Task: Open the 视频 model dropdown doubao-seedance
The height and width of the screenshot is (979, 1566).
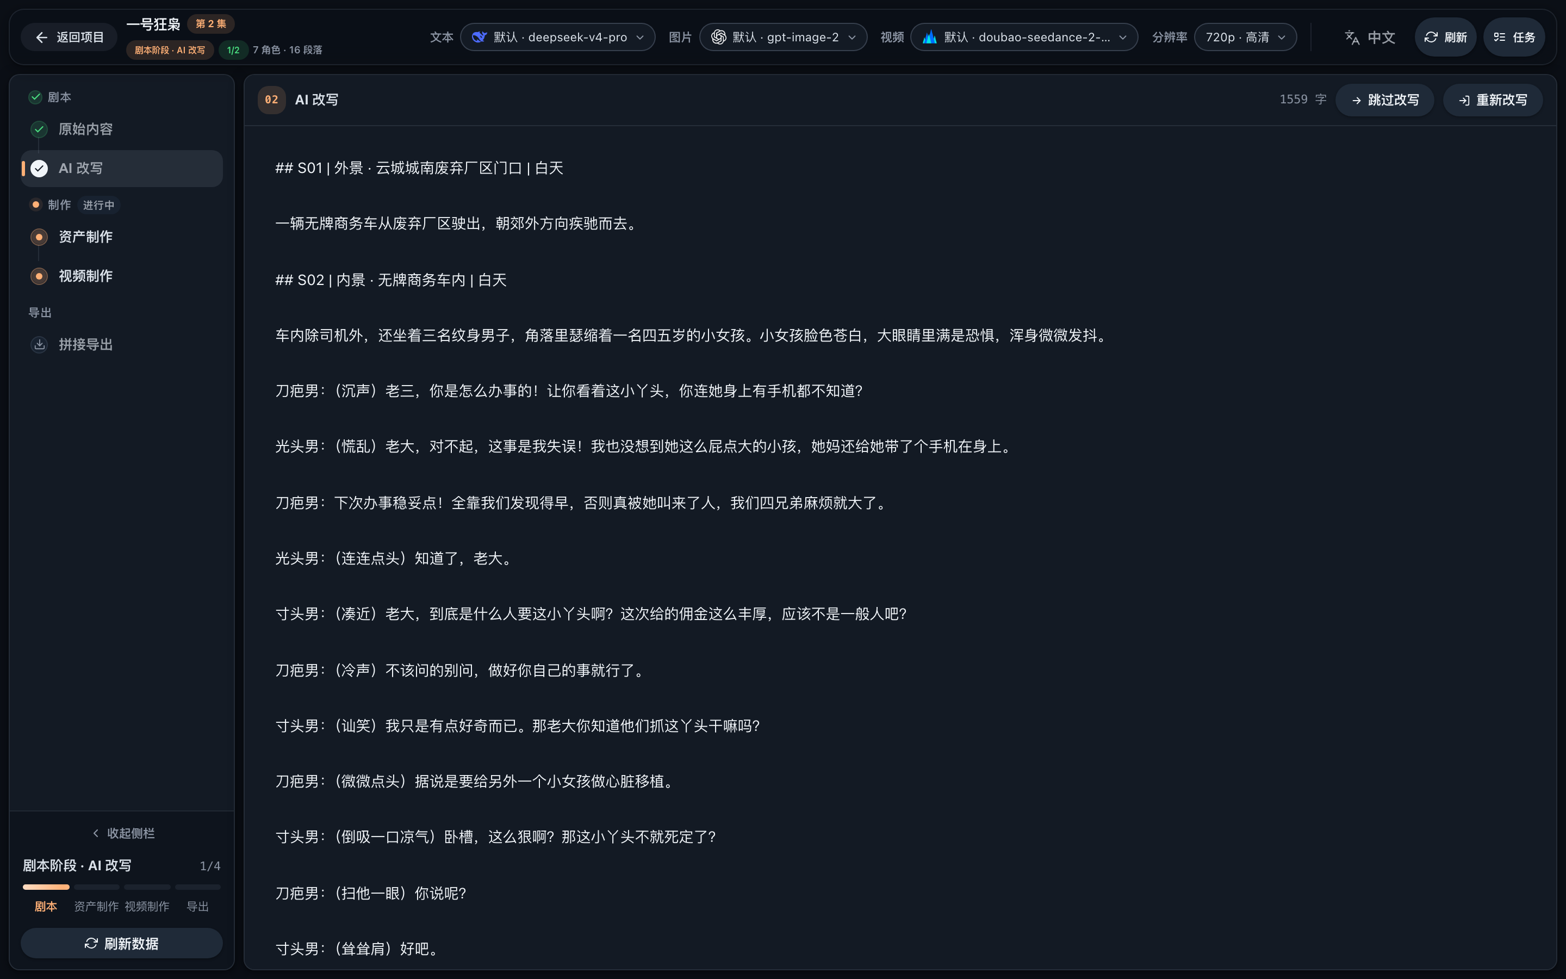Action: [1024, 37]
